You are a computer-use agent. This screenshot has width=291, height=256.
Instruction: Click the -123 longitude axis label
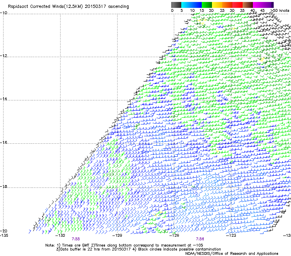231,236
